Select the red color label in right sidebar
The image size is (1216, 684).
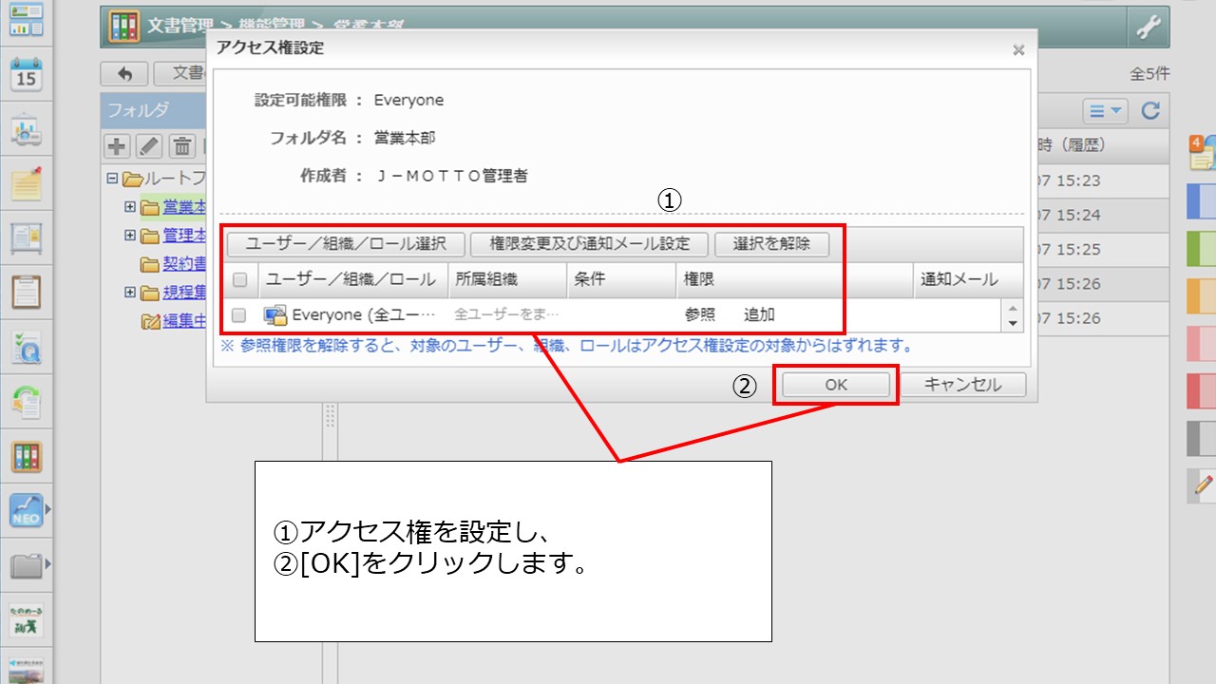pyautogui.click(x=1203, y=391)
